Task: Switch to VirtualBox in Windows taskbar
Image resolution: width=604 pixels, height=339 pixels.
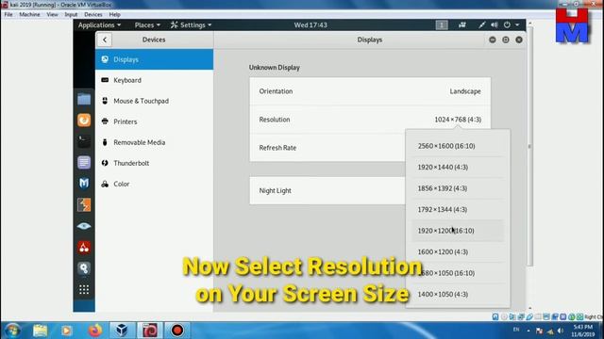Action: 122,331
